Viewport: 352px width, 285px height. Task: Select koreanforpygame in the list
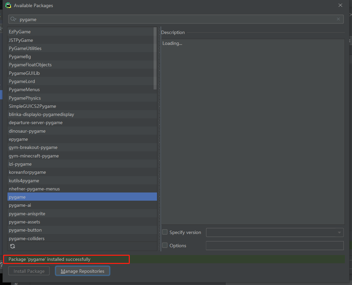pyautogui.click(x=82, y=172)
